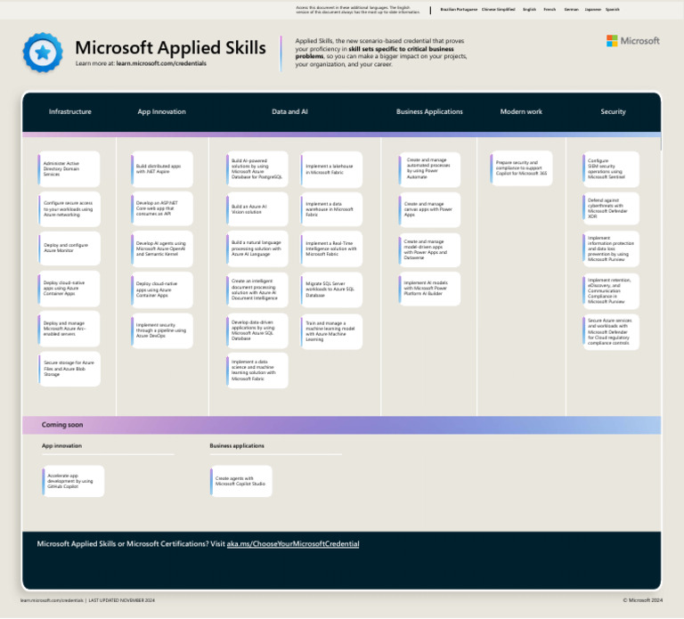The width and height of the screenshot is (684, 619).
Task: Click the Security column header
Action: coord(613,112)
